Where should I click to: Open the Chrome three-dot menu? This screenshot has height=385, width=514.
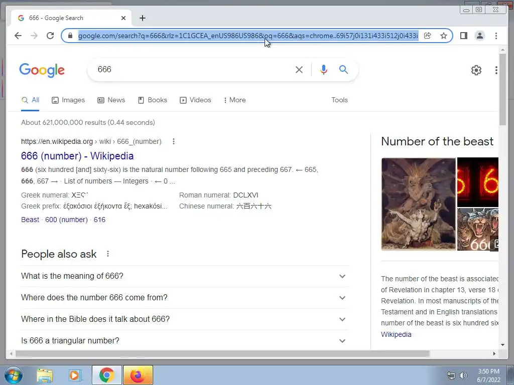pyautogui.click(x=496, y=36)
